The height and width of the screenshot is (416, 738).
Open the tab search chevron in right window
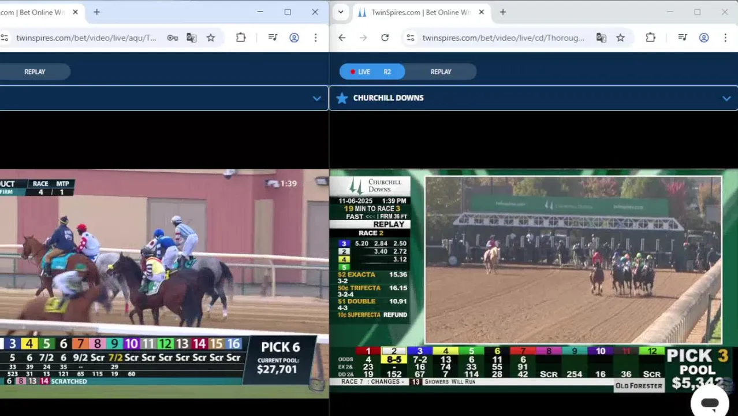point(341,12)
